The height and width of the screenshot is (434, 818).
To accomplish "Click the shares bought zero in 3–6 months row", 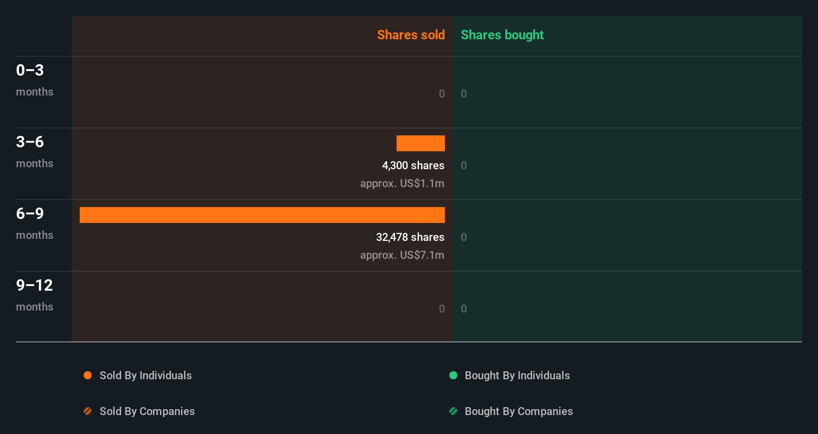I will pyautogui.click(x=464, y=165).
